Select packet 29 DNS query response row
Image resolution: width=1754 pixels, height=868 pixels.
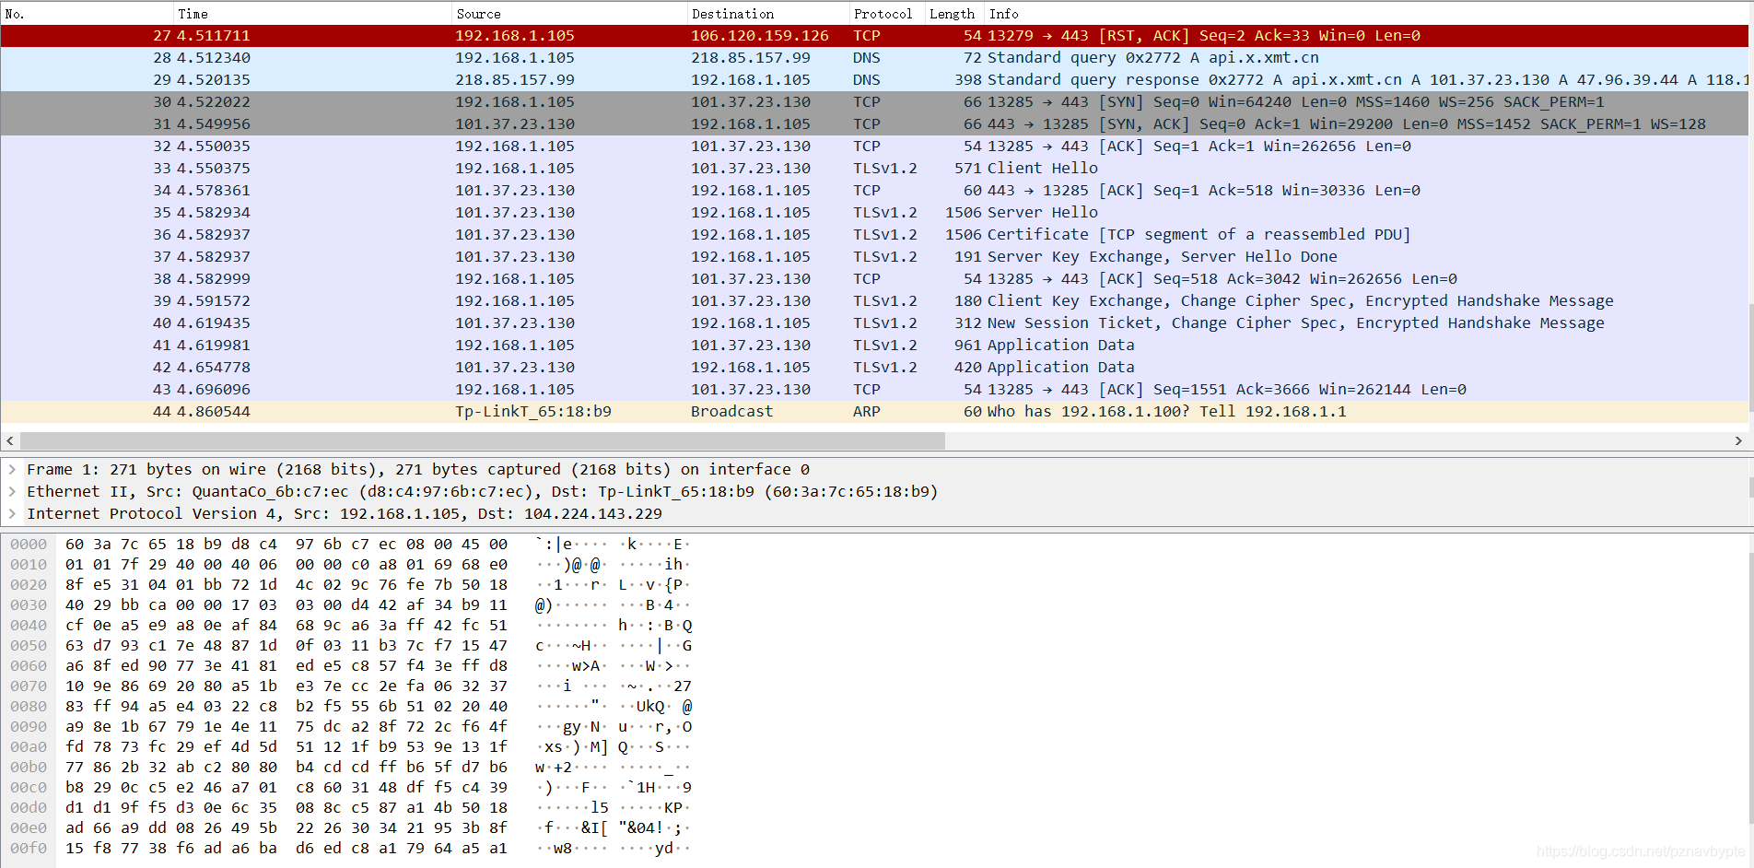pyautogui.click(x=874, y=80)
